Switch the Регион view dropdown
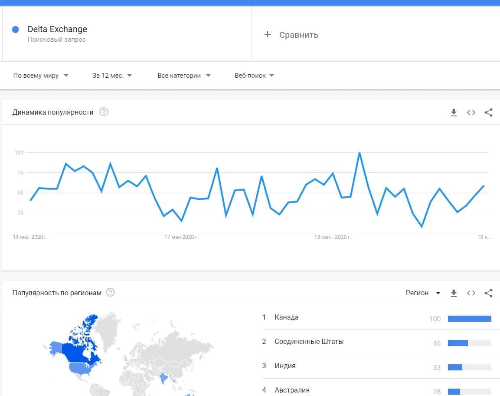Image resolution: width=500 pixels, height=396 pixels. tap(423, 293)
